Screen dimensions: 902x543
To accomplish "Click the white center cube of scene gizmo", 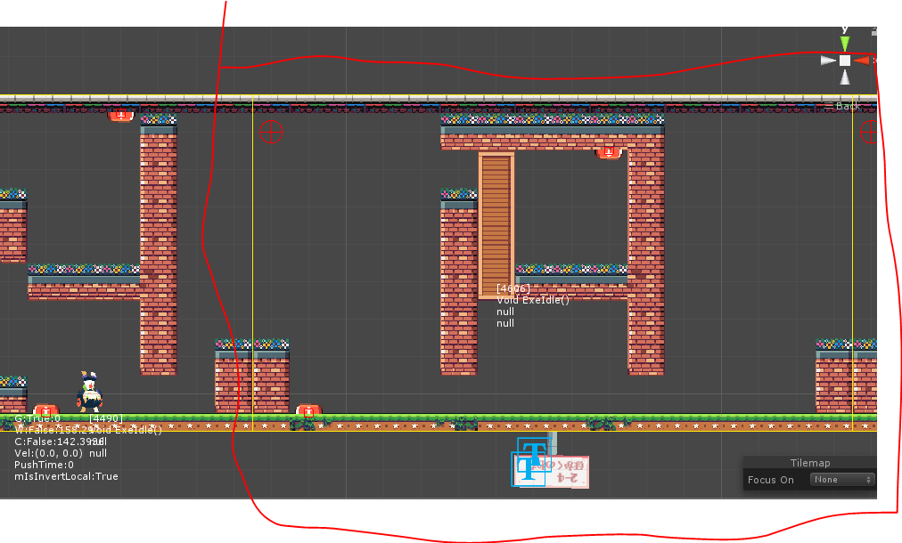I will pyautogui.click(x=844, y=61).
